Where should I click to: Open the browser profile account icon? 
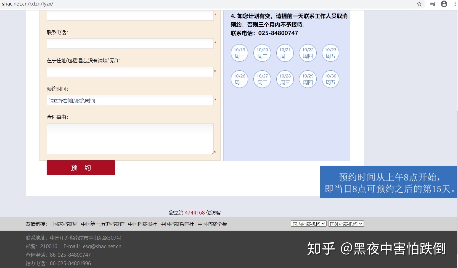[444, 4]
